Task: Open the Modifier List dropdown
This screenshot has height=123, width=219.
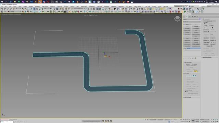Action: tap(192, 22)
